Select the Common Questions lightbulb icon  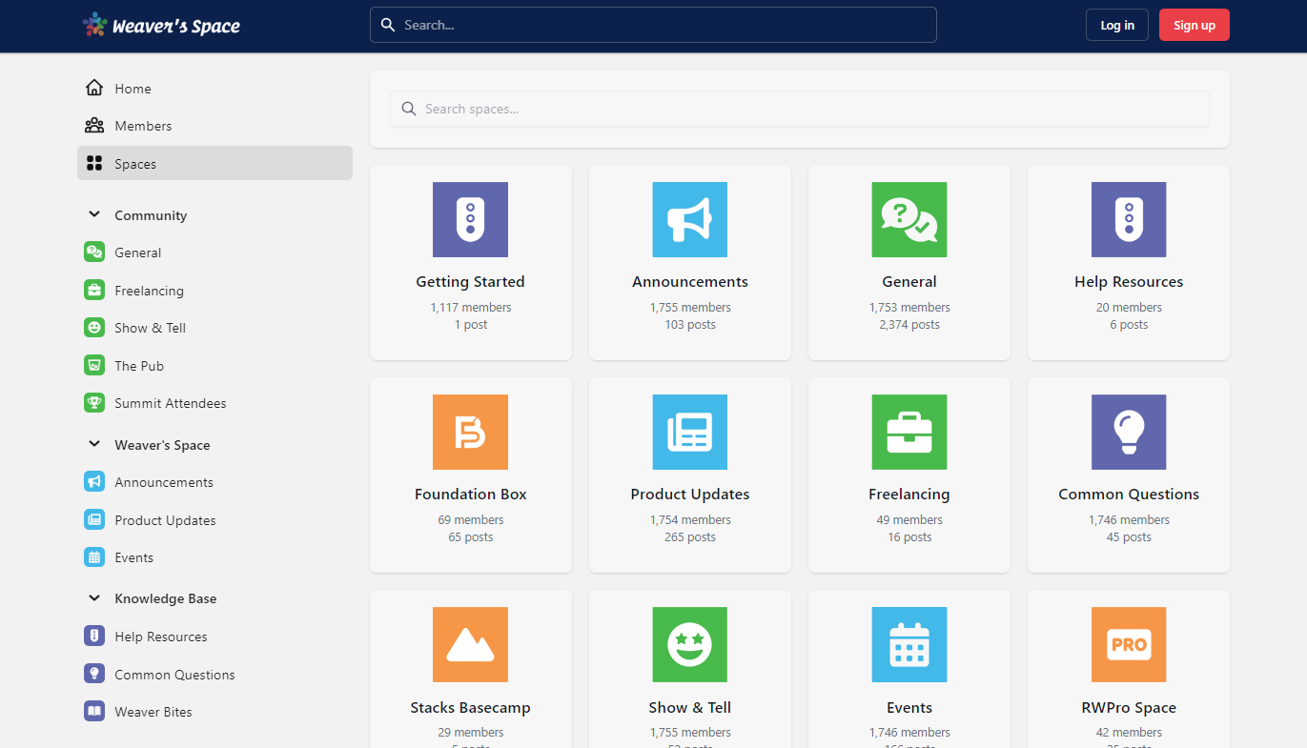tap(1128, 432)
